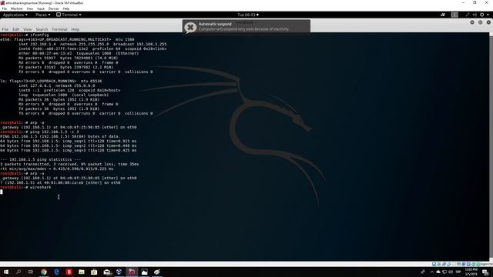Viewport: 493px width, 277px height.
Task: Open Windows volume tray icon
Action: (451, 272)
